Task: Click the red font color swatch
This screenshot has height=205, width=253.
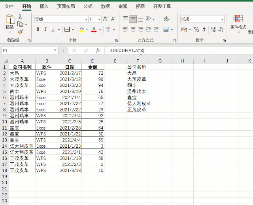Action: pos(94,29)
